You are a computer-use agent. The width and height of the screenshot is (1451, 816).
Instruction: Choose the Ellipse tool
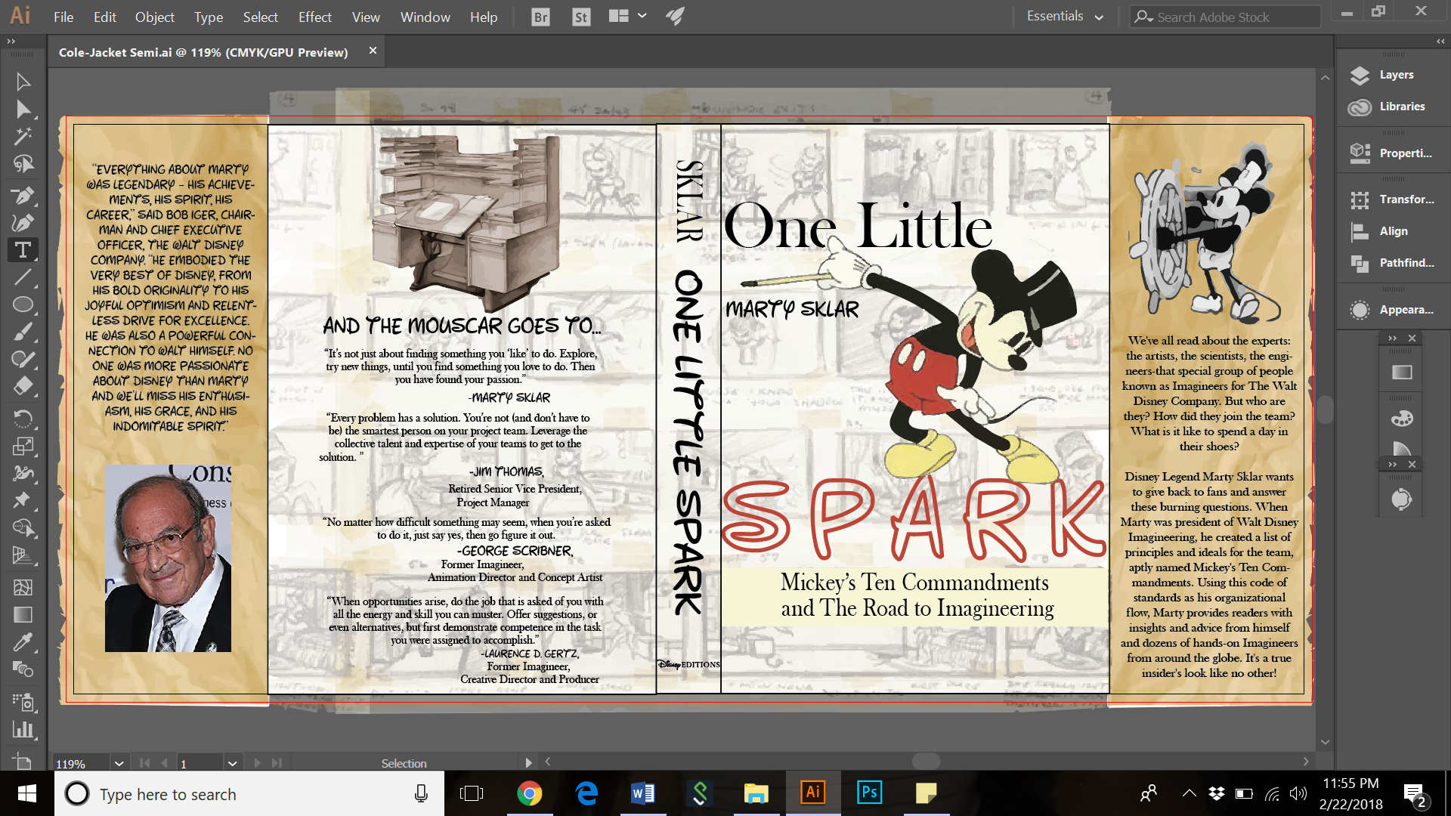pyautogui.click(x=23, y=304)
